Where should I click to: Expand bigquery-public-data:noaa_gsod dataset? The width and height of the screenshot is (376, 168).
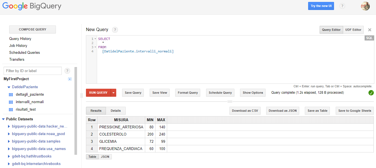click(x=9, y=134)
